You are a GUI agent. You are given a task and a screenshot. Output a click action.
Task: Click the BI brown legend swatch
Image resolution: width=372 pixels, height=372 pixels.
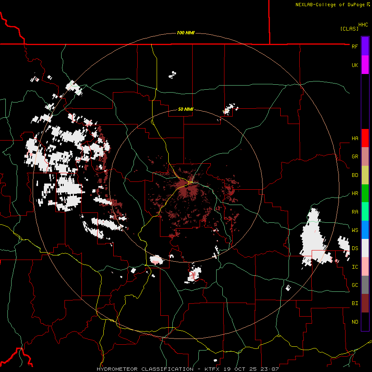[365, 303]
